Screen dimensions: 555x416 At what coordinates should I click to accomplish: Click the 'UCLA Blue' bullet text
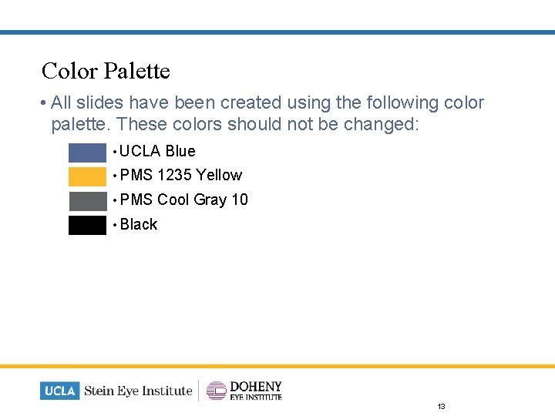pyautogui.click(x=157, y=151)
